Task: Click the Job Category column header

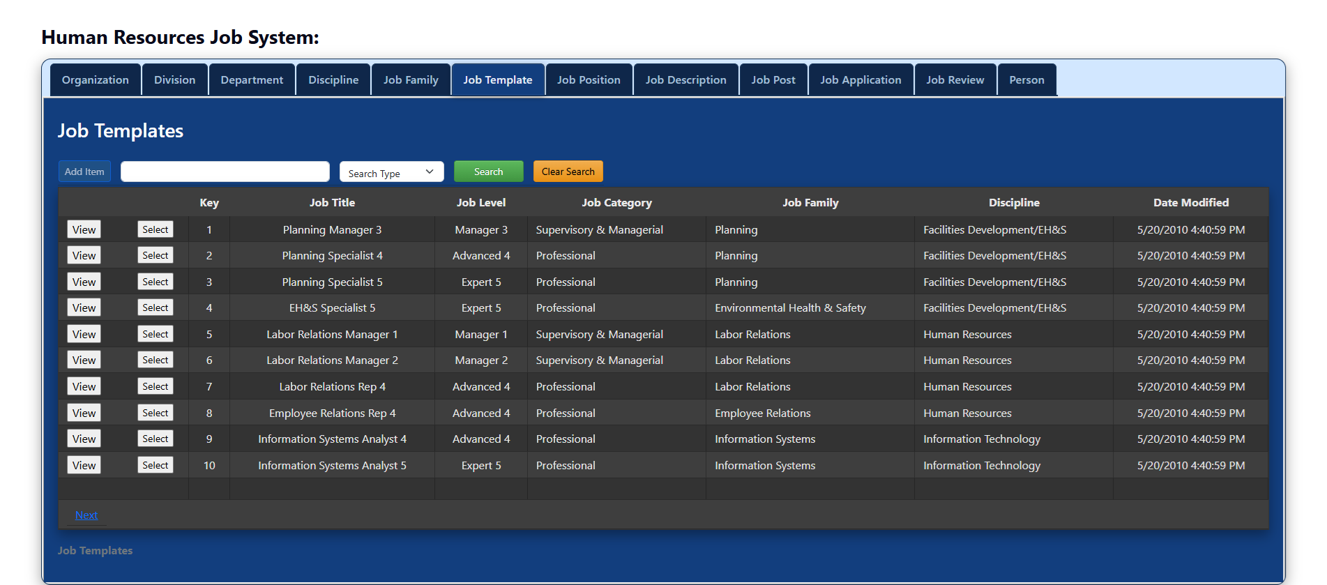Action: pyautogui.click(x=617, y=203)
